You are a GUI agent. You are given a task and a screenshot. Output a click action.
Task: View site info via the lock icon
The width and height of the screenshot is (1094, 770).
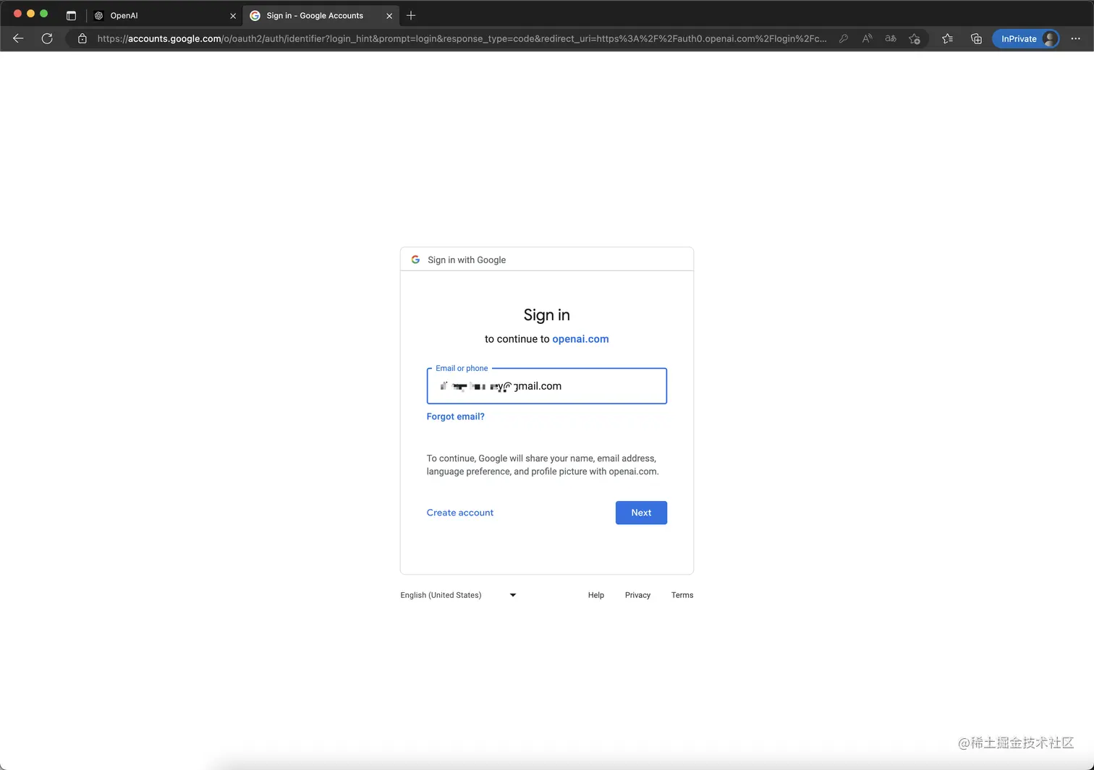(x=82, y=38)
